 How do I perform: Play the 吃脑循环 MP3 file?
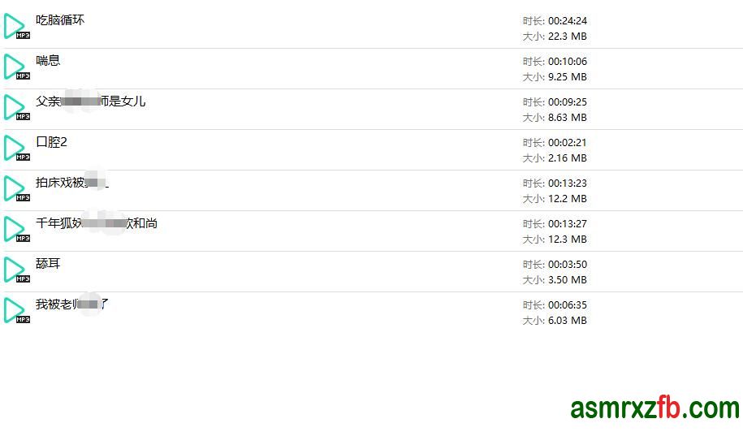(15, 27)
